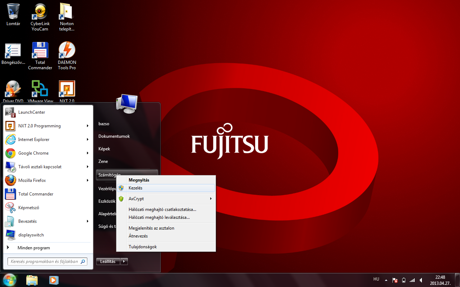
Task: Choose Megjelenítés az asztalon
Action: point(166,228)
